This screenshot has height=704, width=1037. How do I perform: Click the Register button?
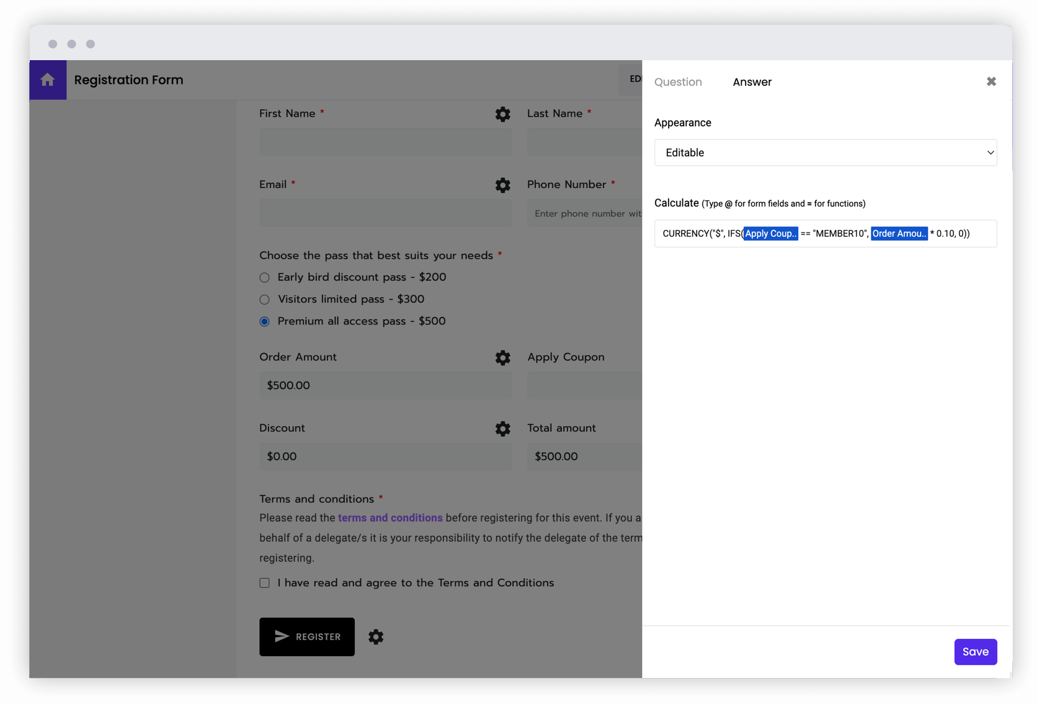click(307, 637)
